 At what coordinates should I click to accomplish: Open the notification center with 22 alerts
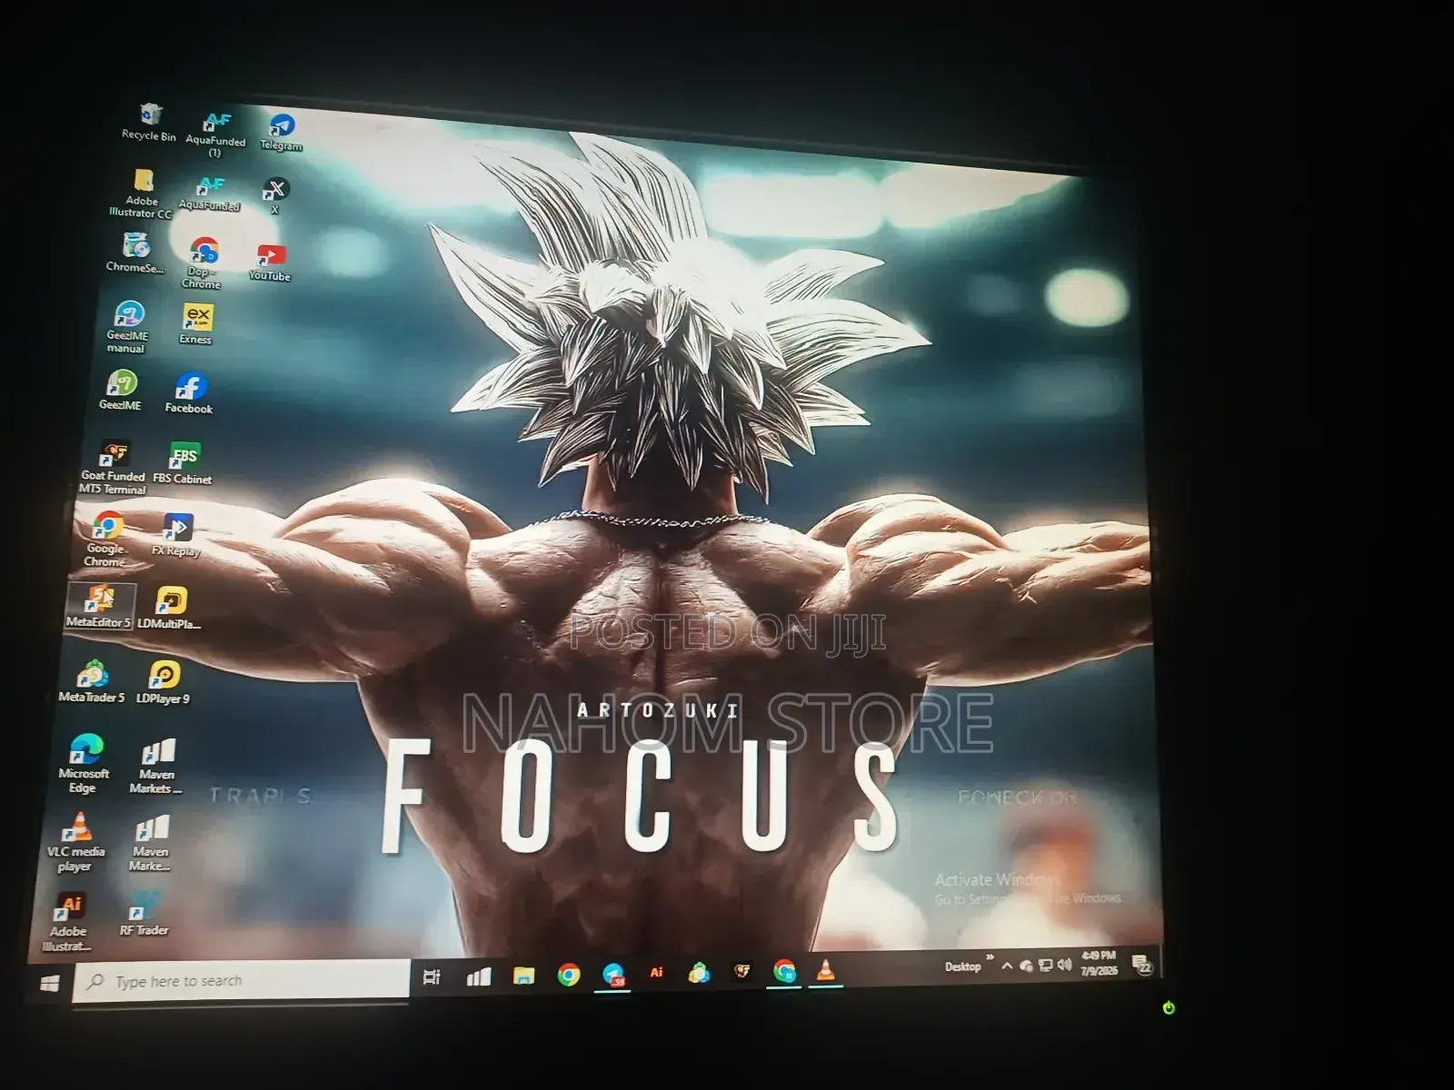(x=1142, y=965)
